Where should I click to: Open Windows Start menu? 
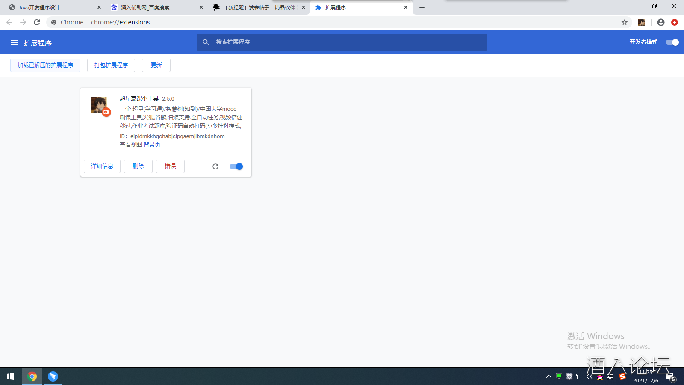(10, 376)
